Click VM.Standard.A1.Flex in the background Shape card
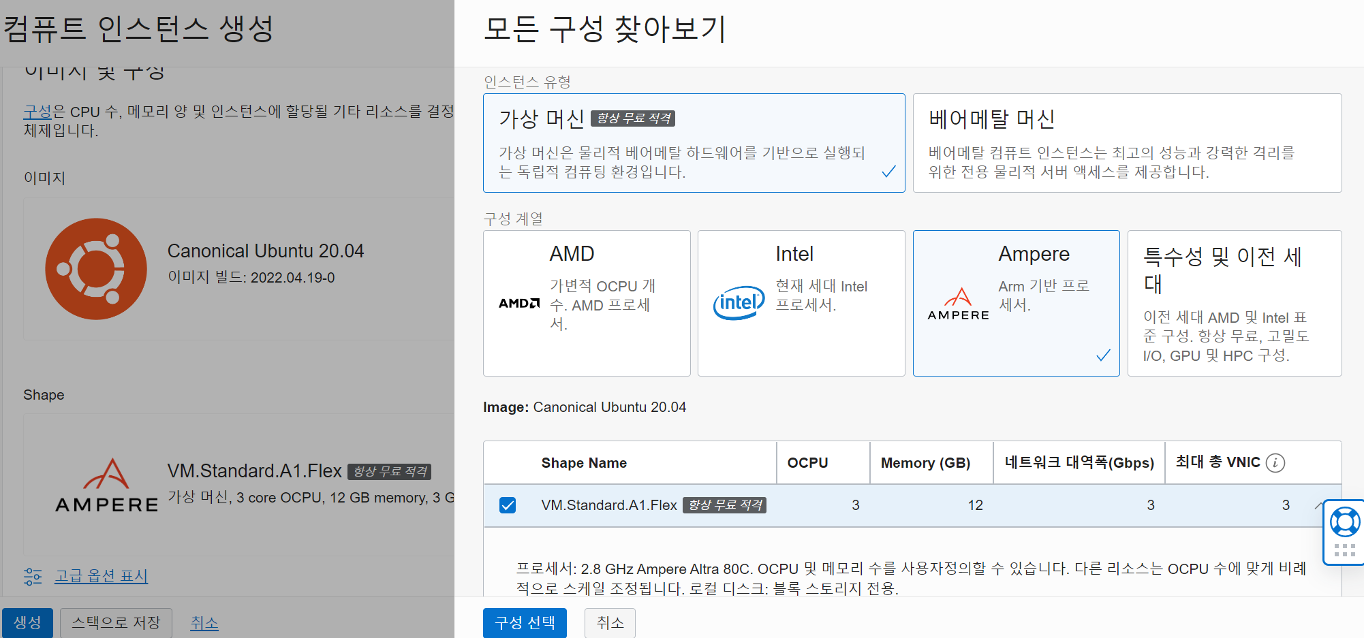This screenshot has height=638, width=1364. pyautogui.click(x=255, y=471)
